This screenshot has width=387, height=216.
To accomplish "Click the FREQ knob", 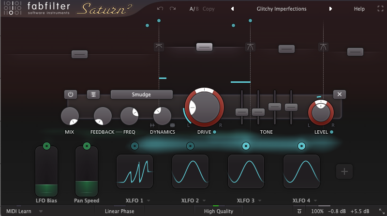I will (129, 116).
